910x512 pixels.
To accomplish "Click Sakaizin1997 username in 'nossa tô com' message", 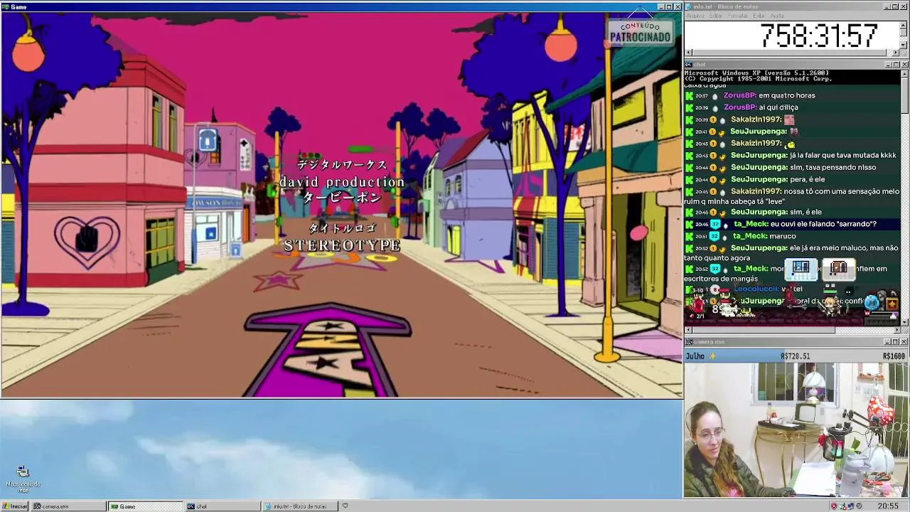I will [x=756, y=192].
